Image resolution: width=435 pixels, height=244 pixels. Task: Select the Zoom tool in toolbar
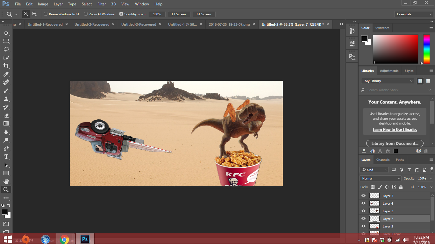click(x=6, y=190)
